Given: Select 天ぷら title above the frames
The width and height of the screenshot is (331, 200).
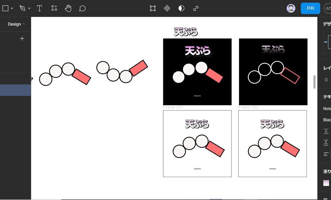Looking at the screenshot, I should tap(186, 32).
